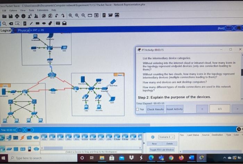Open the View menu
The height and width of the screenshot is (164, 243).
coord(23,10)
